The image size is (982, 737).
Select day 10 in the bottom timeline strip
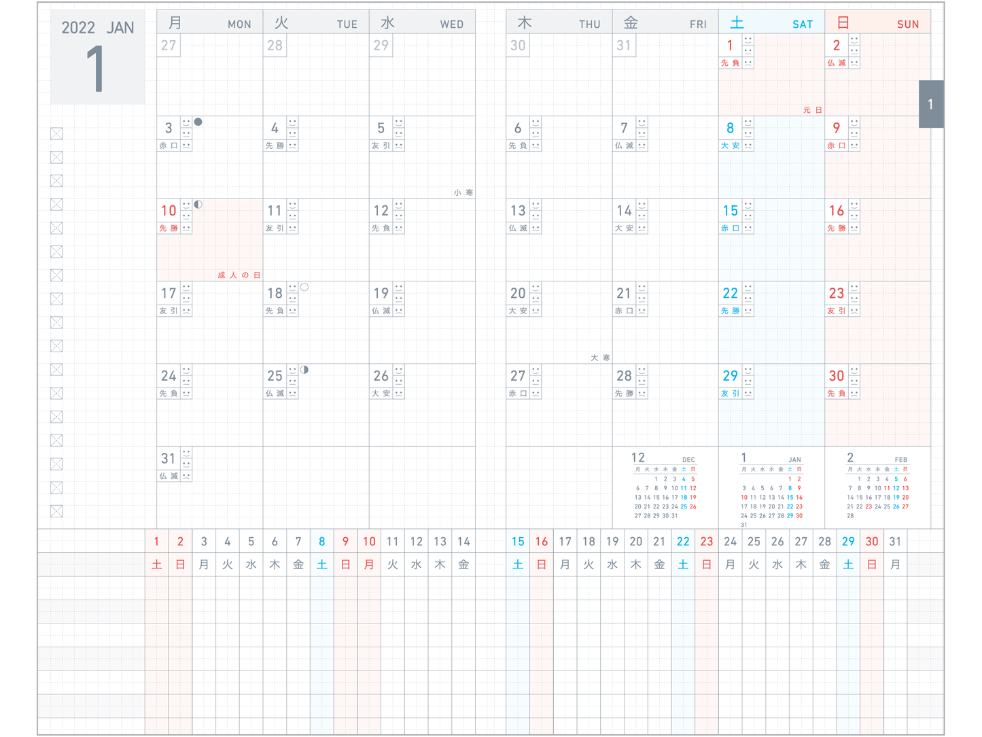coord(369,542)
